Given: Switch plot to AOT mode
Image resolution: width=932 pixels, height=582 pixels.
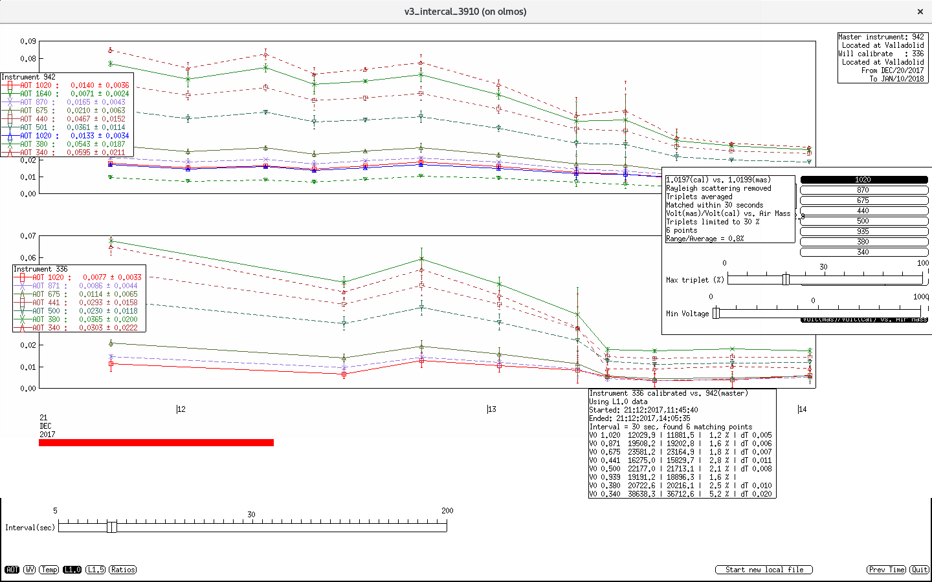Looking at the screenshot, I should tap(12, 570).
